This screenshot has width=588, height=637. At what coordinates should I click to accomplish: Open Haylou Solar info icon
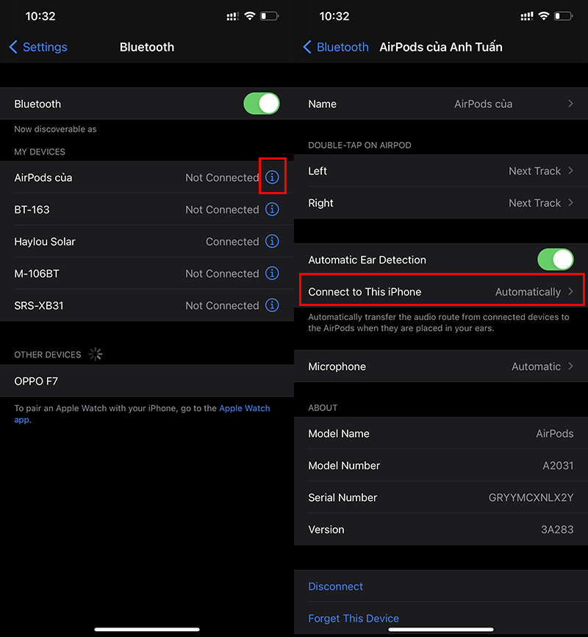click(x=272, y=241)
